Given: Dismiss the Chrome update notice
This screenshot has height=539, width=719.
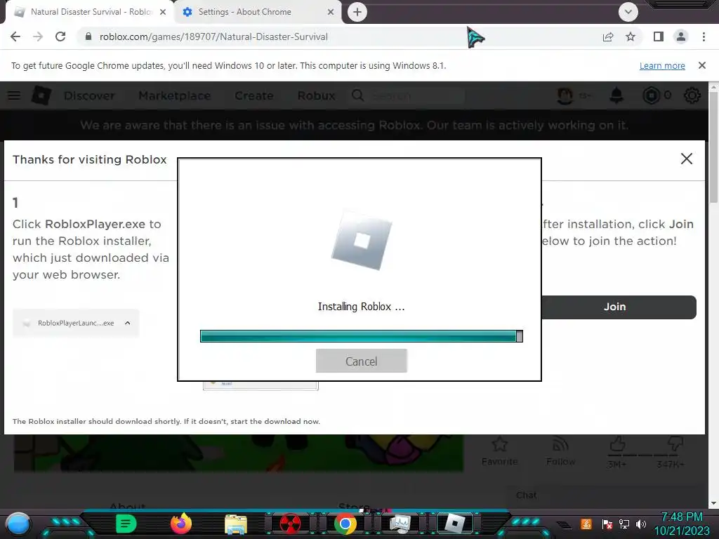Looking at the screenshot, I should 702,65.
